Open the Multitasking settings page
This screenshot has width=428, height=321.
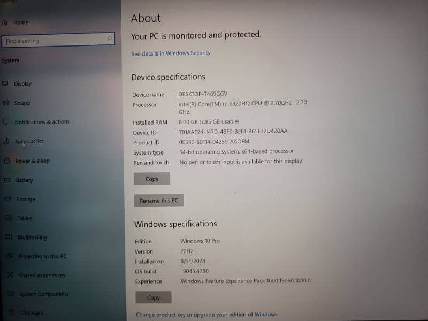click(32, 238)
